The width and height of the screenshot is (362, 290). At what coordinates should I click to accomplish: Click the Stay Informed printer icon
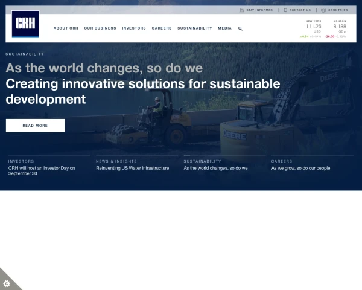(241, 10)
